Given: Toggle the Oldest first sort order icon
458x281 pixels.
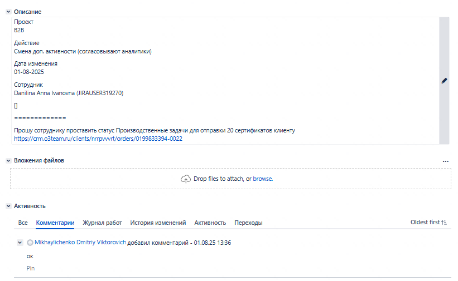Looking at the screenshot, I should point(444,223).
